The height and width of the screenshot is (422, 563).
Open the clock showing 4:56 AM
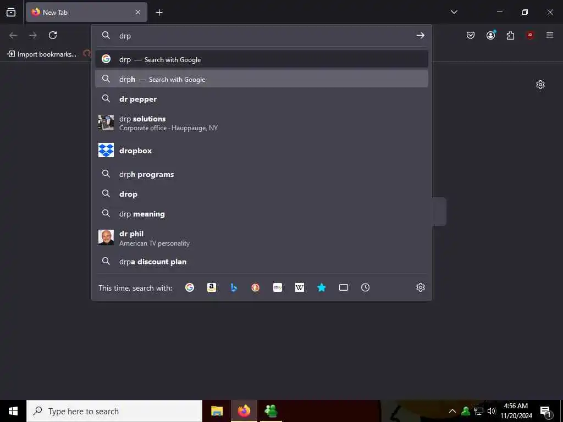tap(516, 411)
